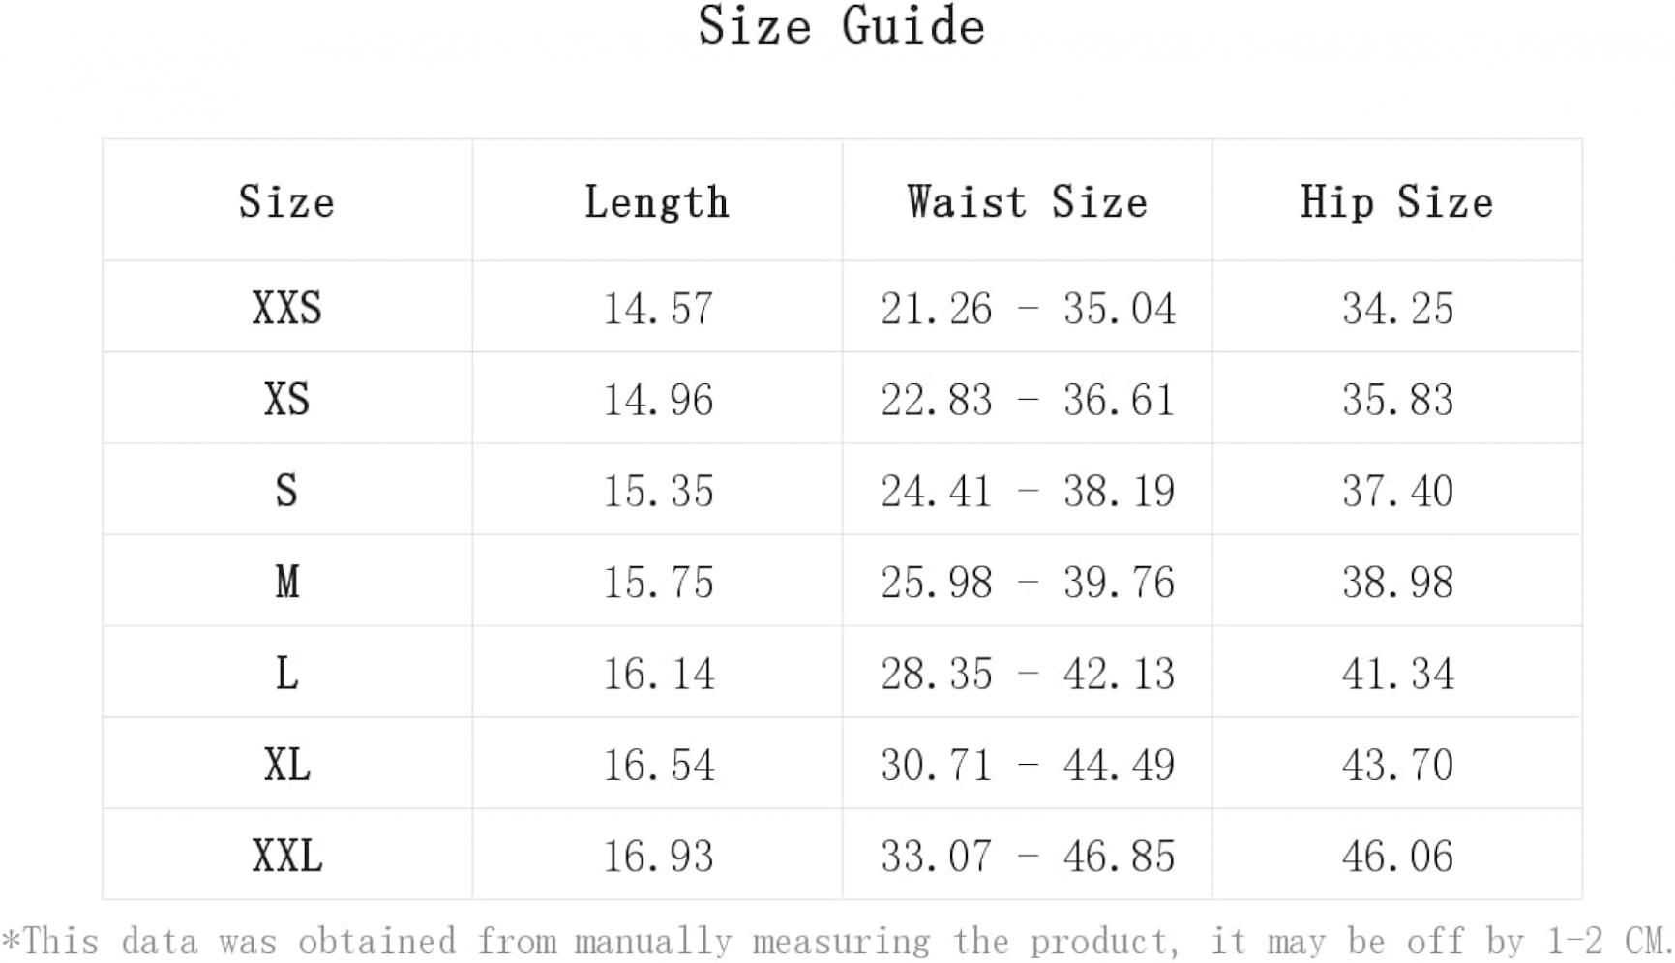Select the Size column header

(x=286, y=202)
